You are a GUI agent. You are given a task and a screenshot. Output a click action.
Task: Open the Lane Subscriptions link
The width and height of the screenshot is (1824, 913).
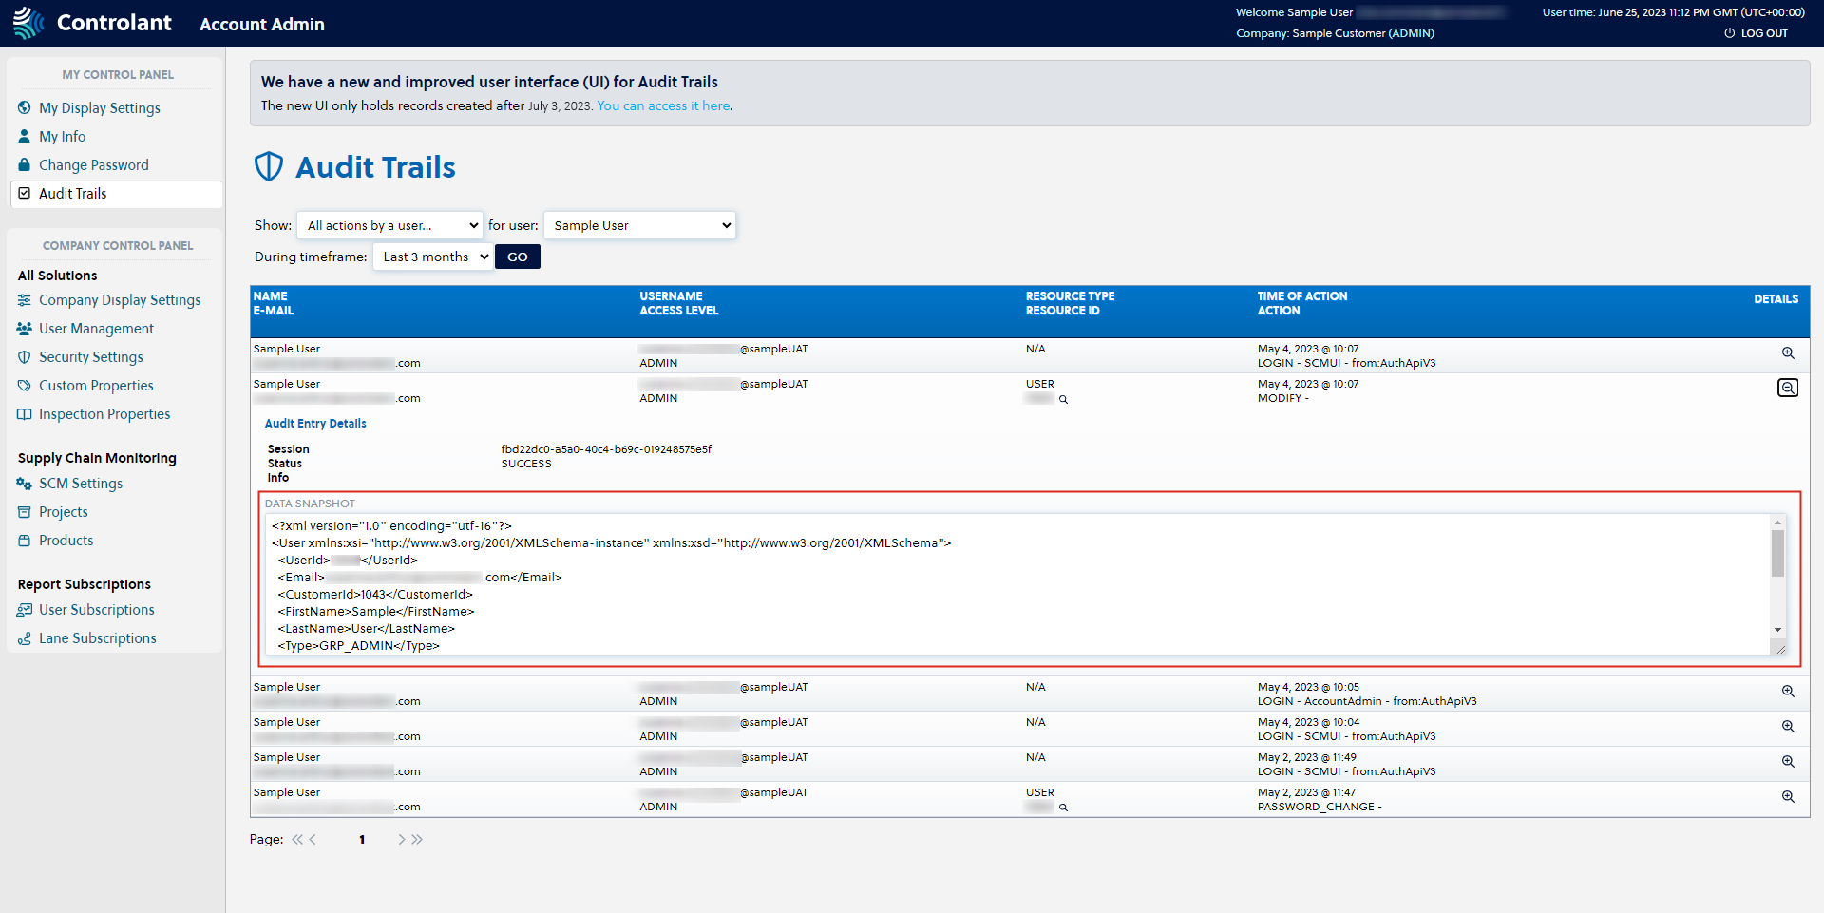[97, 638]
